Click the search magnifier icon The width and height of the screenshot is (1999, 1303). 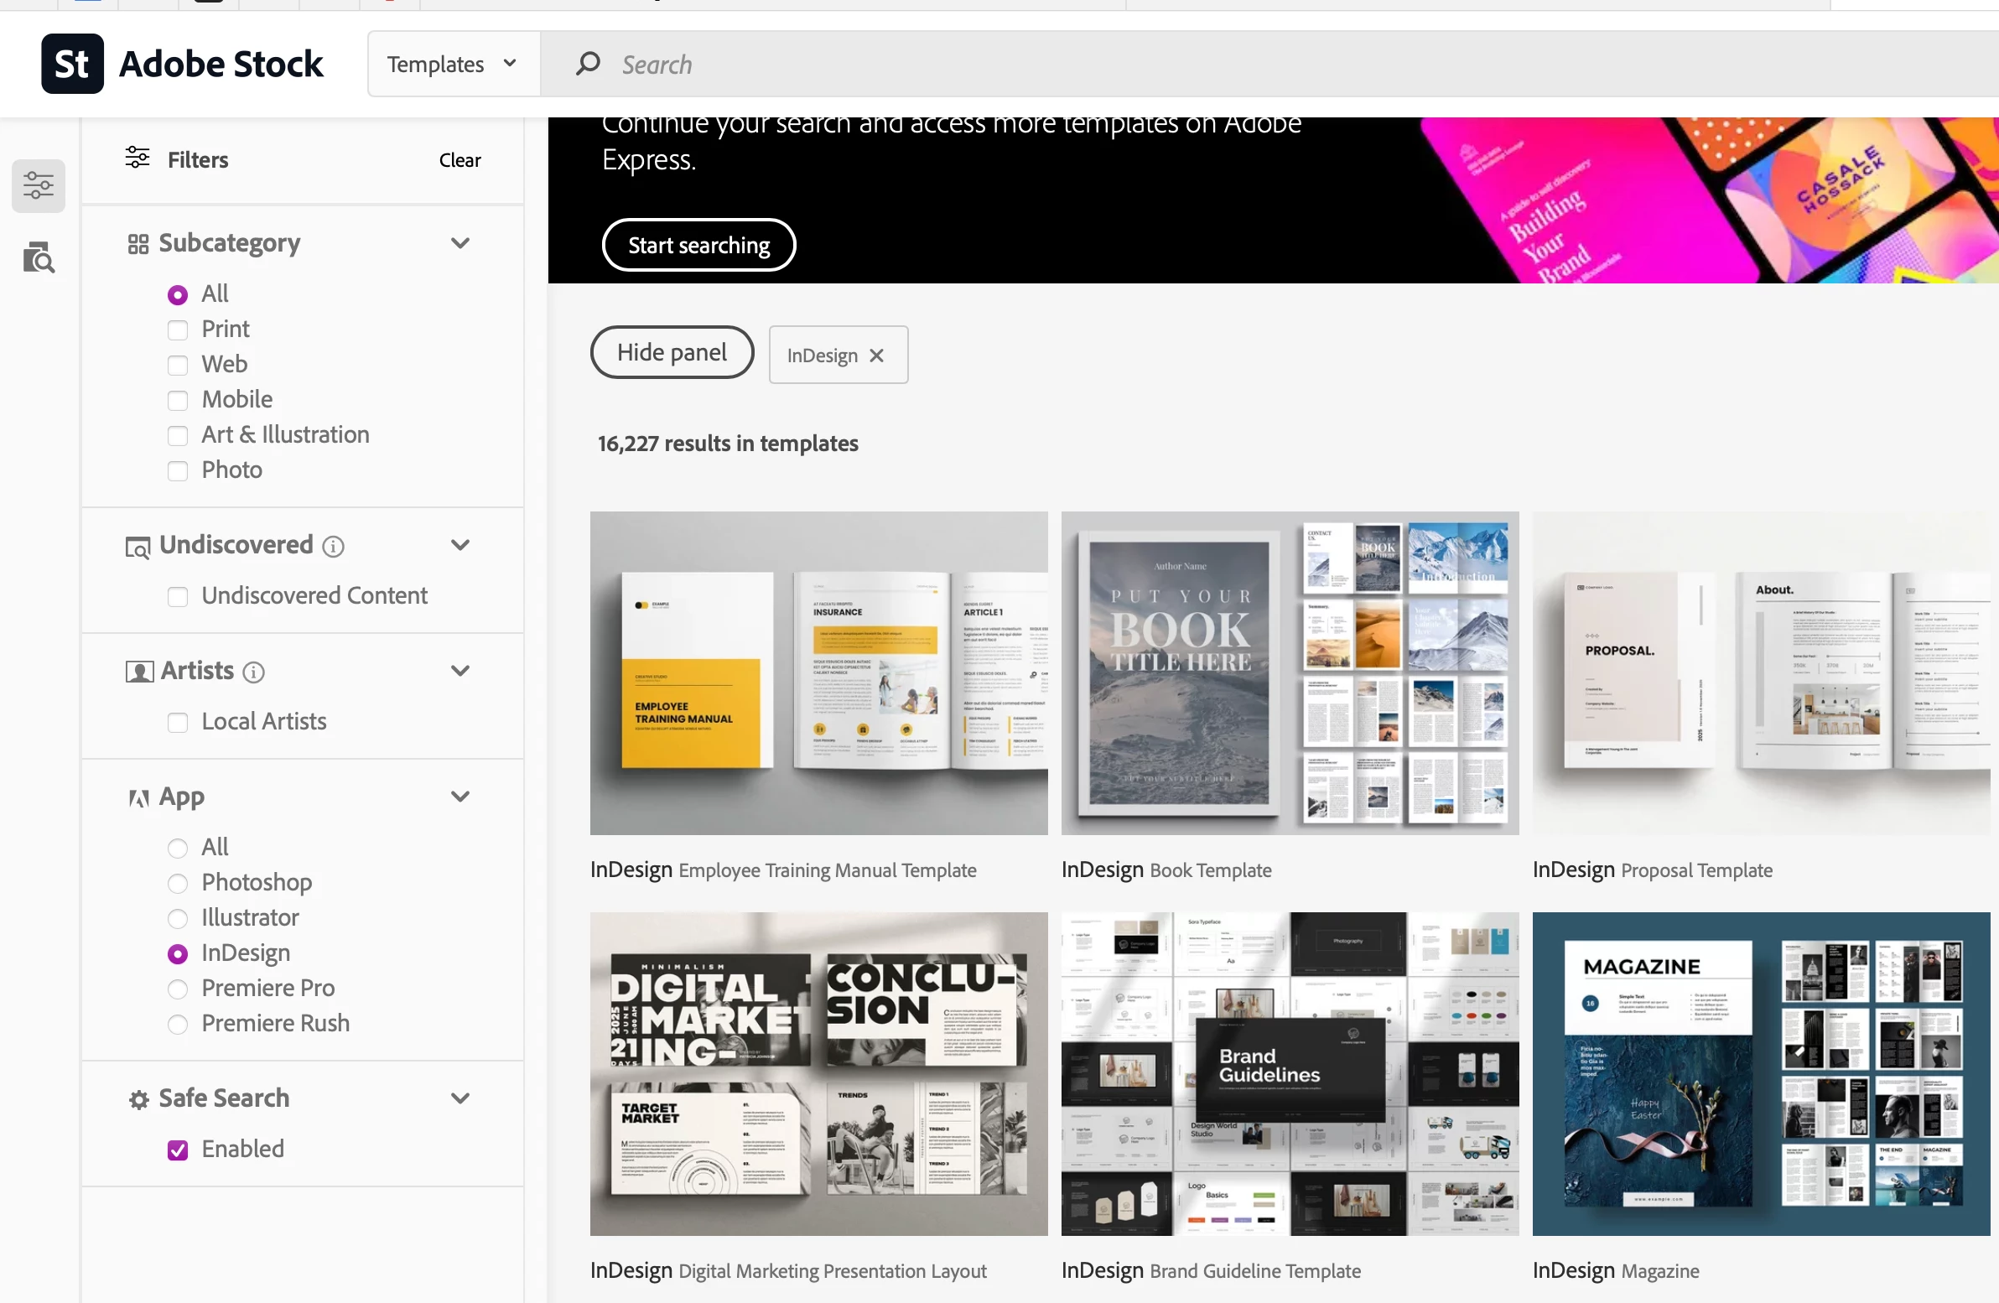click(x=588, y=64)
